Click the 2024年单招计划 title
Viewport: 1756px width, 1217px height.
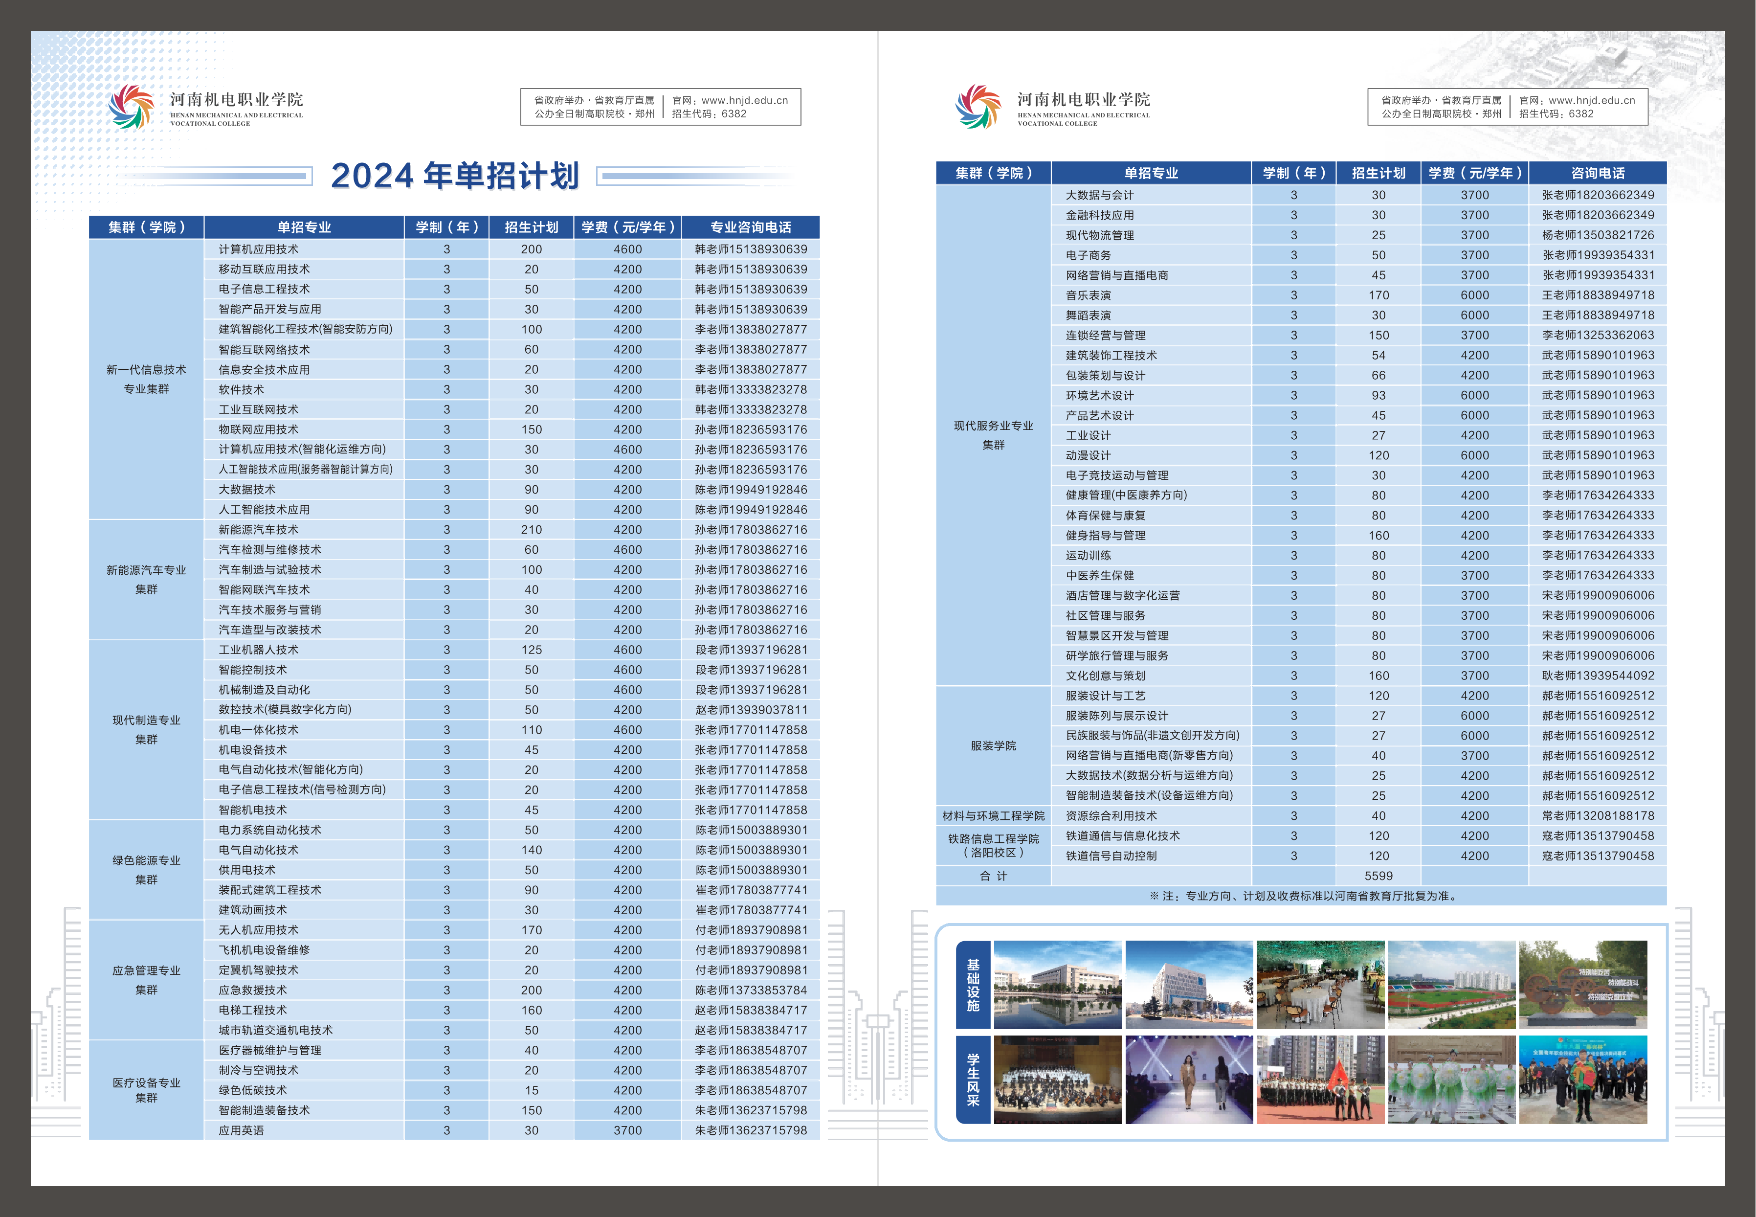(455, 176)
